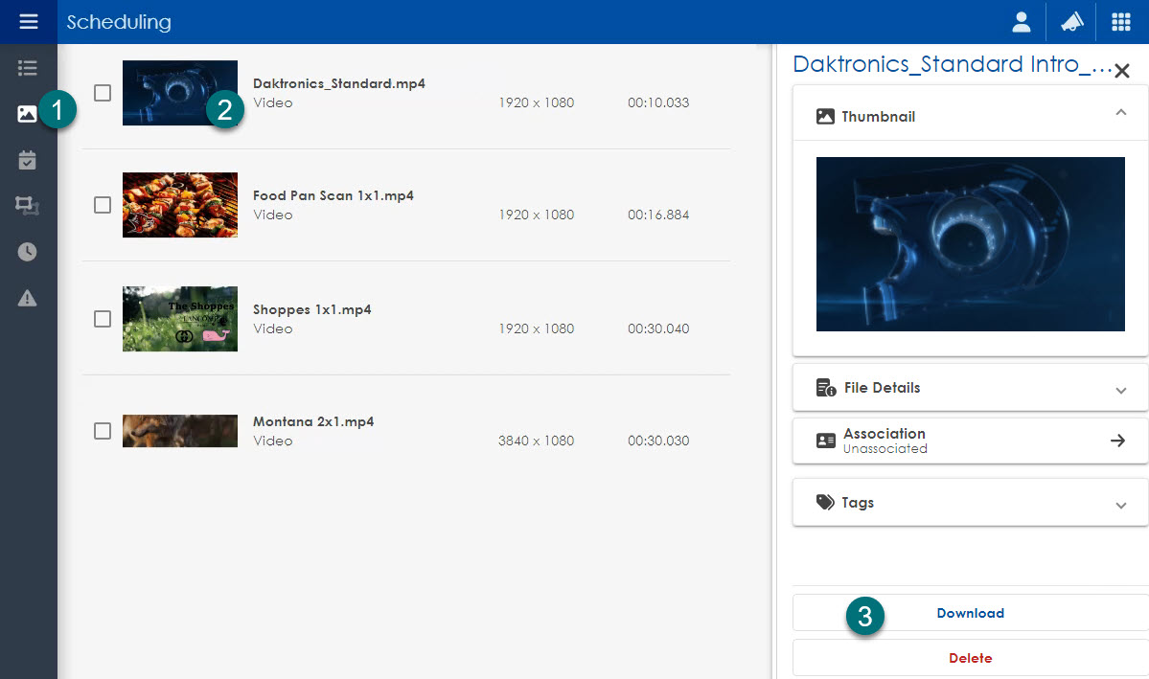Collapse the Thumbnail section
This screenshot has width=1149, height=679.
(x=1120, y=113)
